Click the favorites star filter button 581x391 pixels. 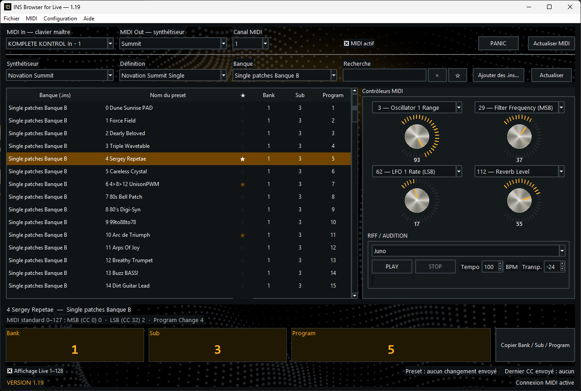click(458, 75)
